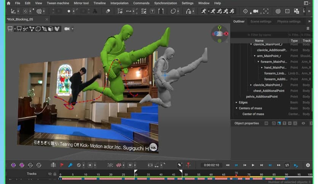
Task: Click frame 70 on the timeline ruler
Action: (x=236, y=174)
